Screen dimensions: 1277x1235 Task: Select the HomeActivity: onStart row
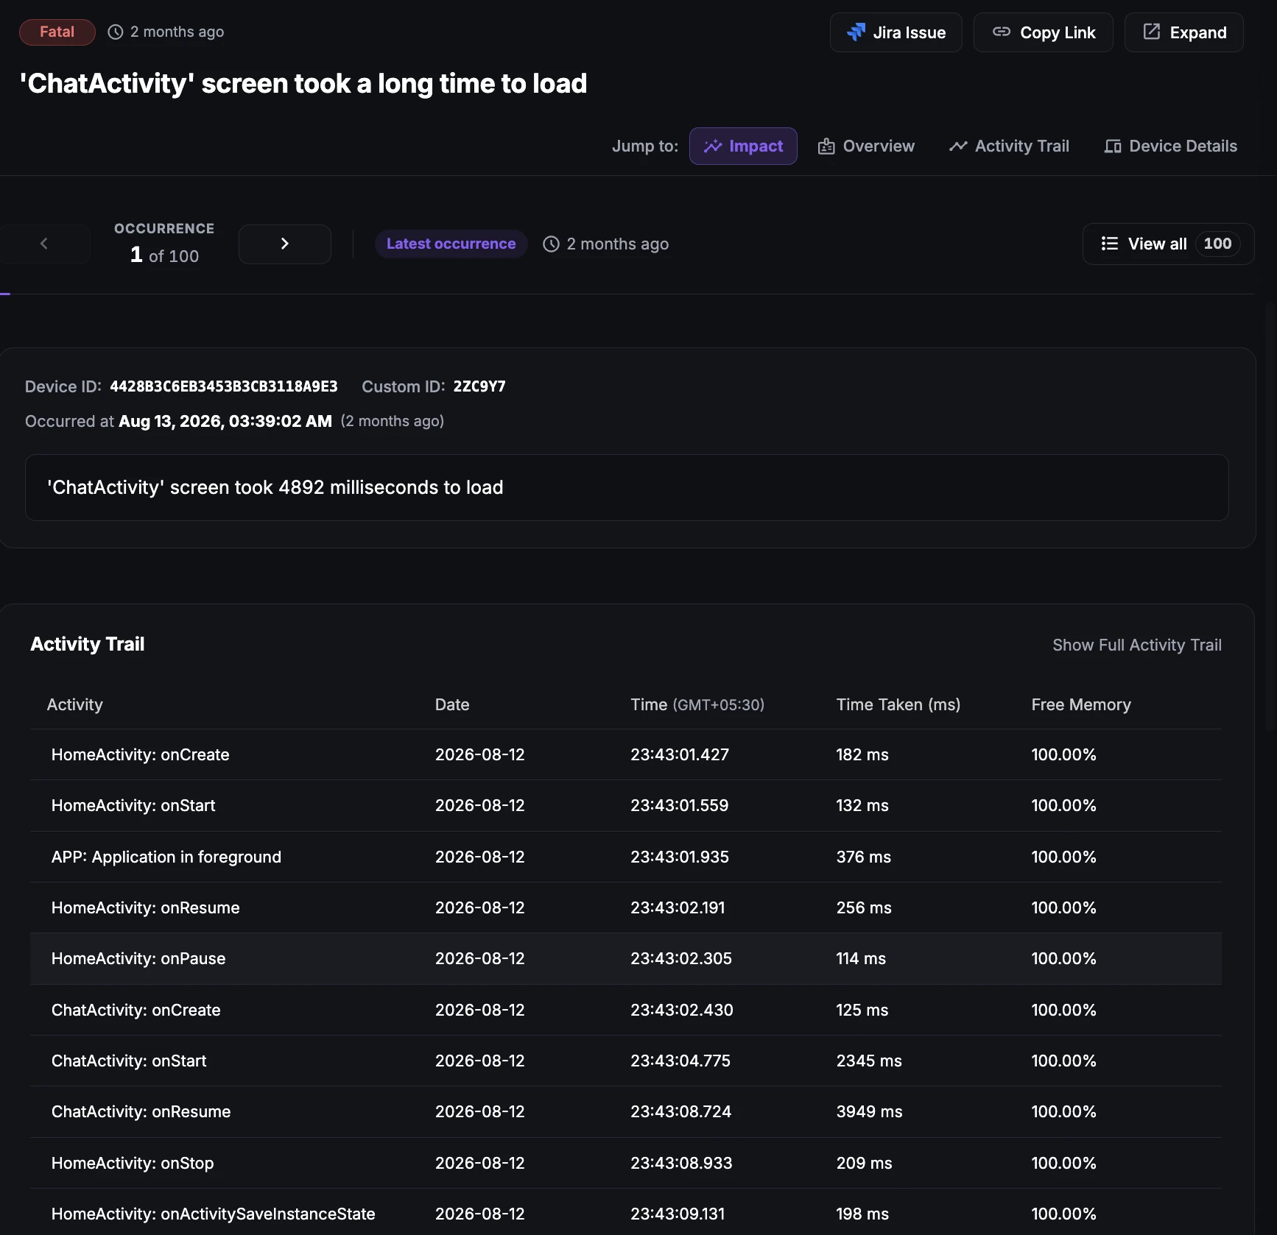coord(626,805)
